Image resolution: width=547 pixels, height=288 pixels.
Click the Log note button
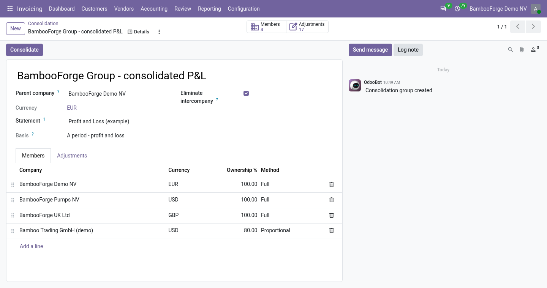[408, 50]
